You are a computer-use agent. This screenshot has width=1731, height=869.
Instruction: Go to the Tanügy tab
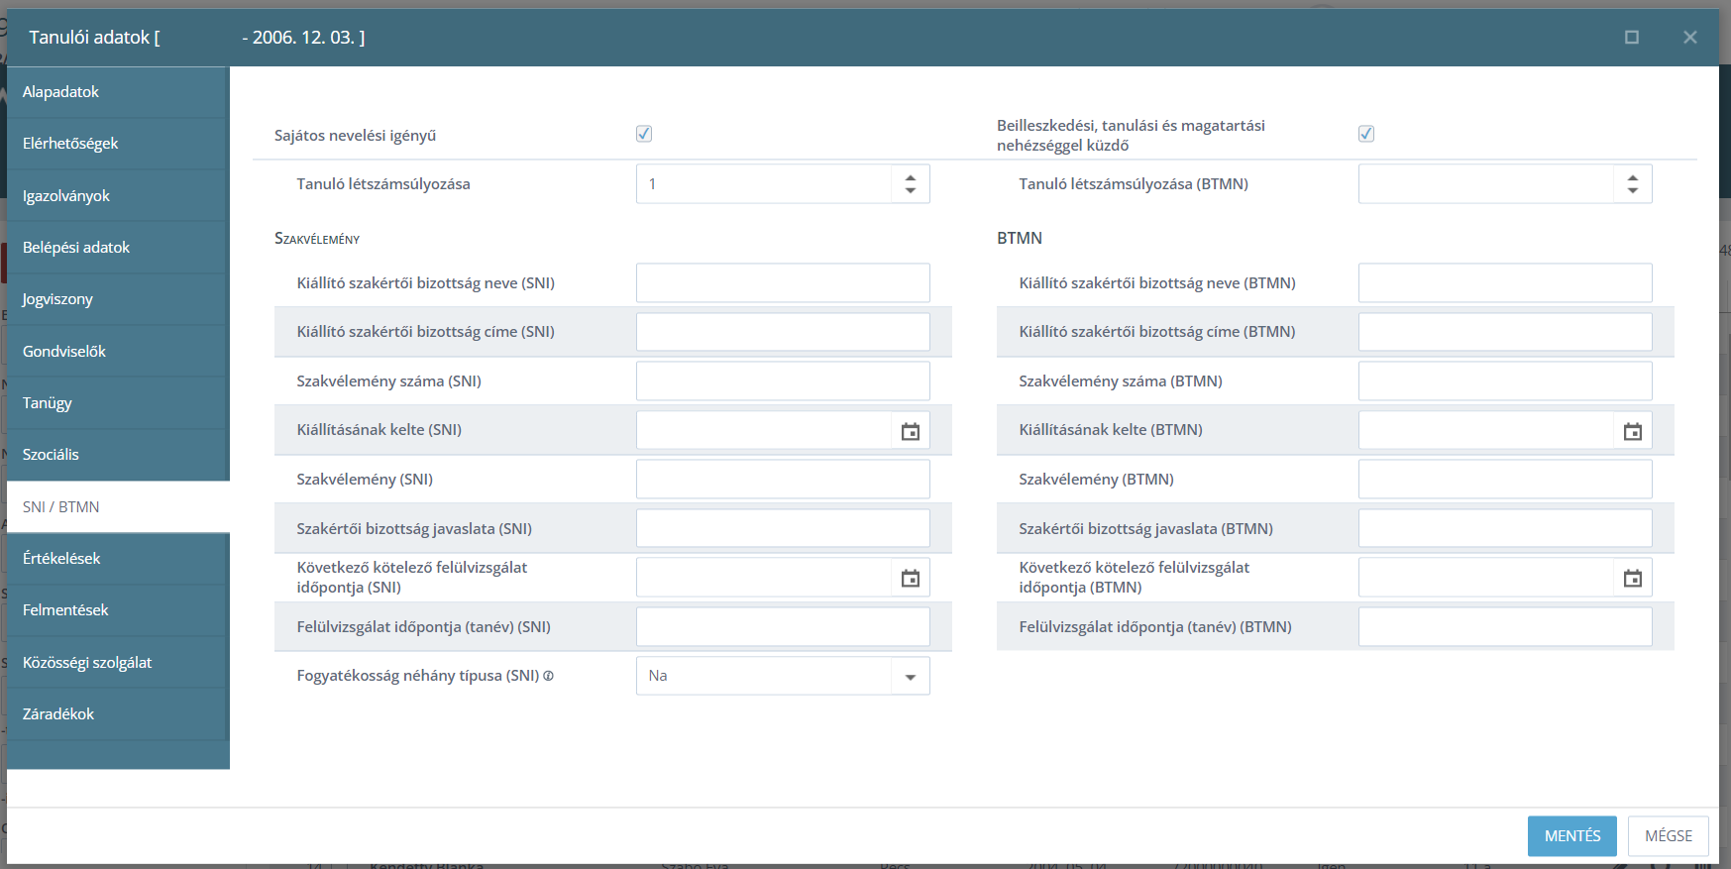[118, 403]
